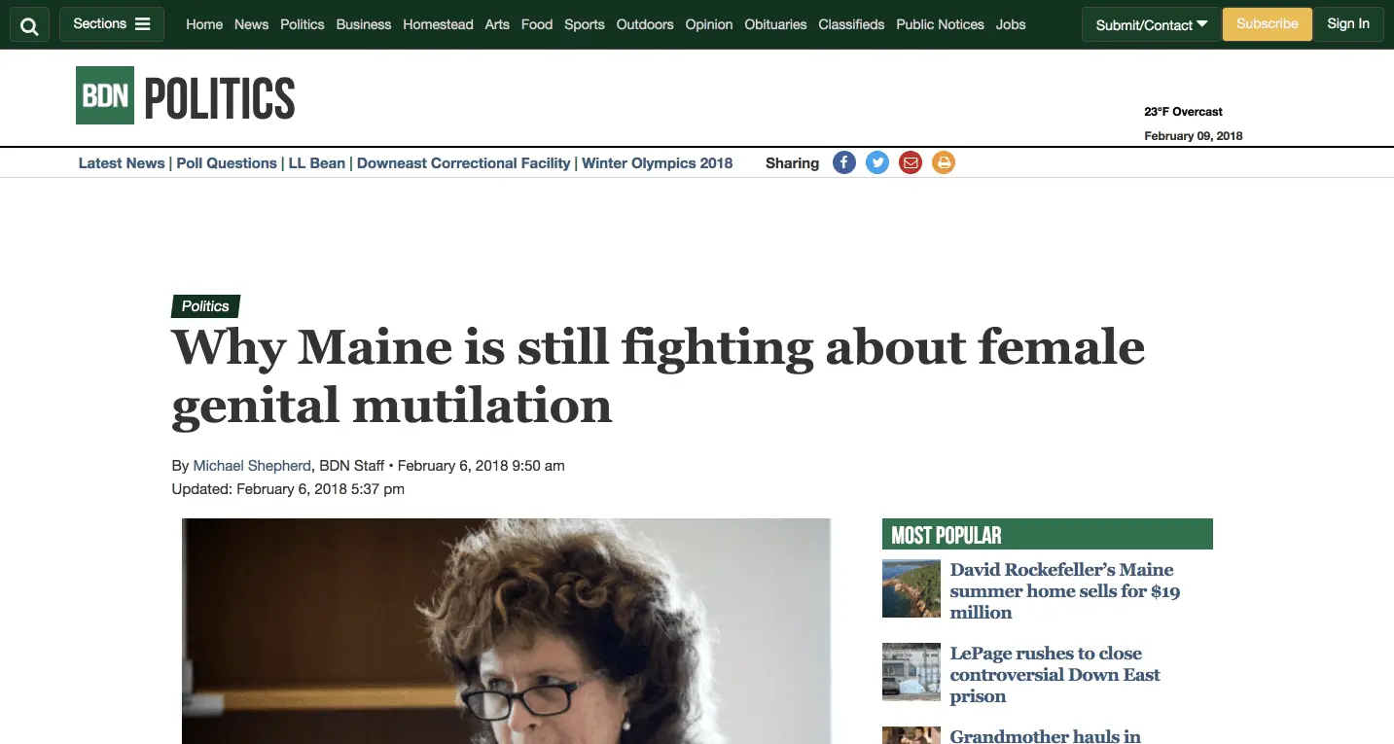
Task: Open the search magnifier icon
Action: (x=29, y=24)
